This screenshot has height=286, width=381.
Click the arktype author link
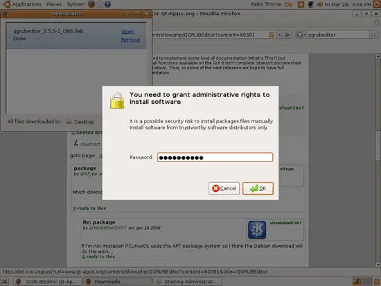pos(89,174)
